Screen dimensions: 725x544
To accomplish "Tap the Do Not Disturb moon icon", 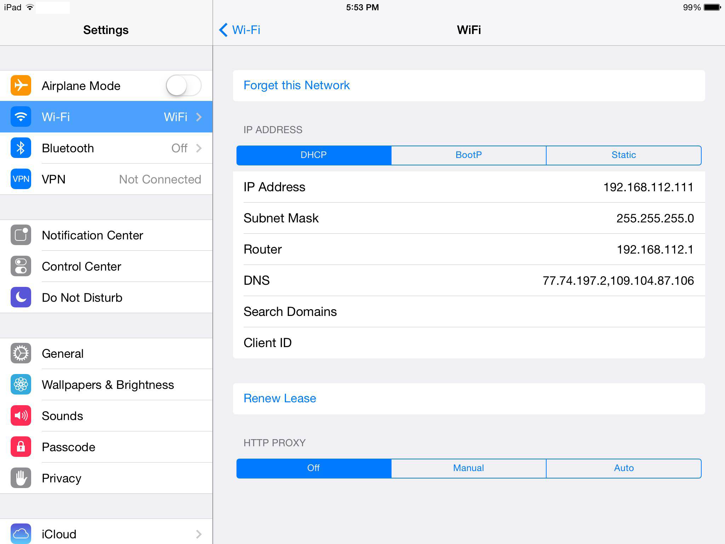I will click(x=21, y=296).
